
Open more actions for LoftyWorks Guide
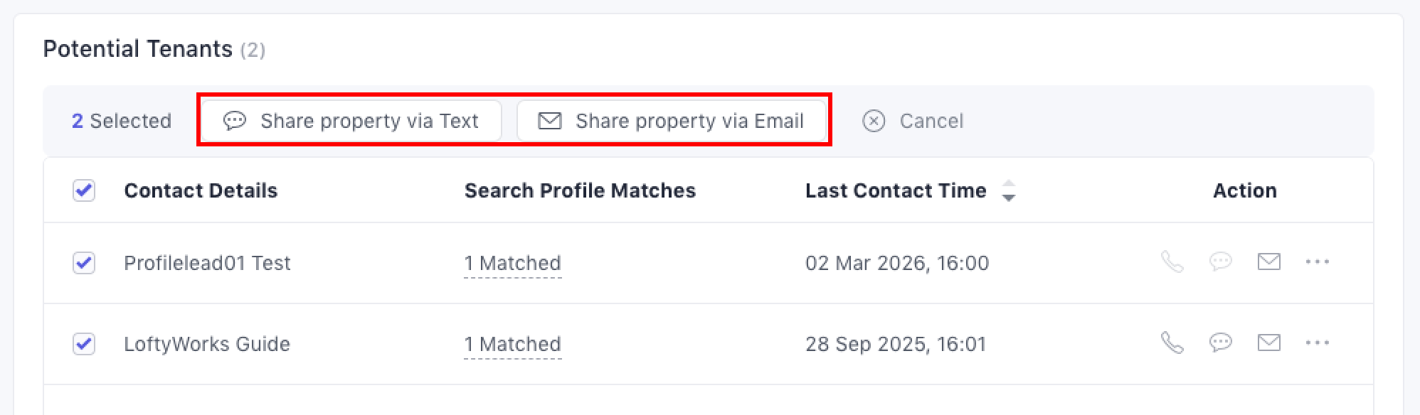(1317, 343)
